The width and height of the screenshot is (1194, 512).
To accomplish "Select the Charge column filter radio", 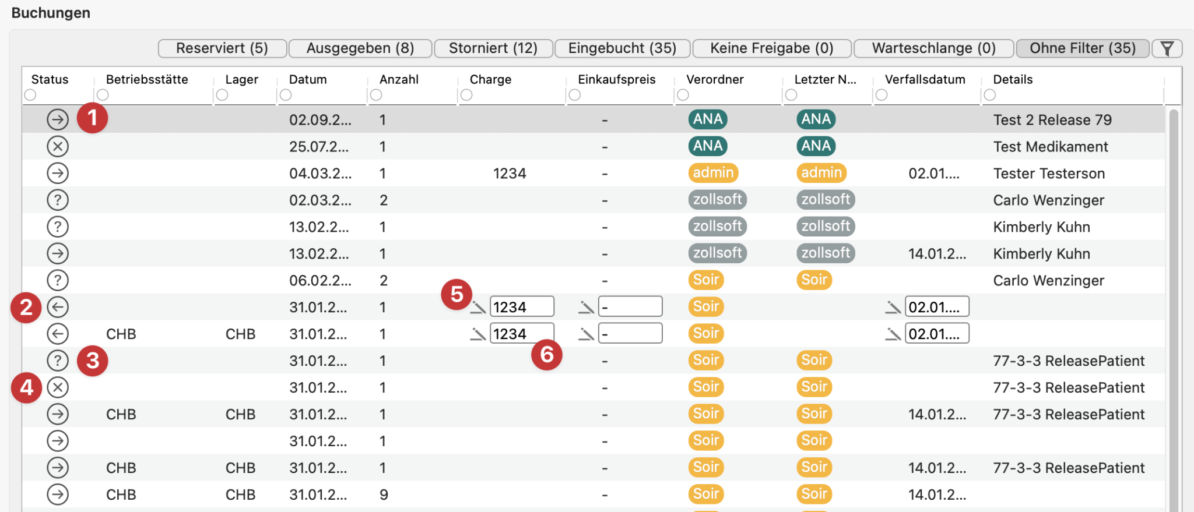I will tap(466, 95).
